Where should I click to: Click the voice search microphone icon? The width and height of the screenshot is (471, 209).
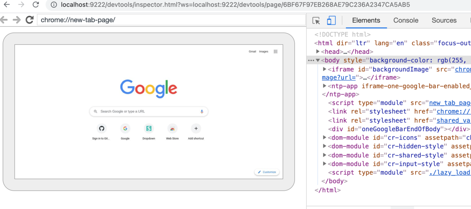(202, 112)
